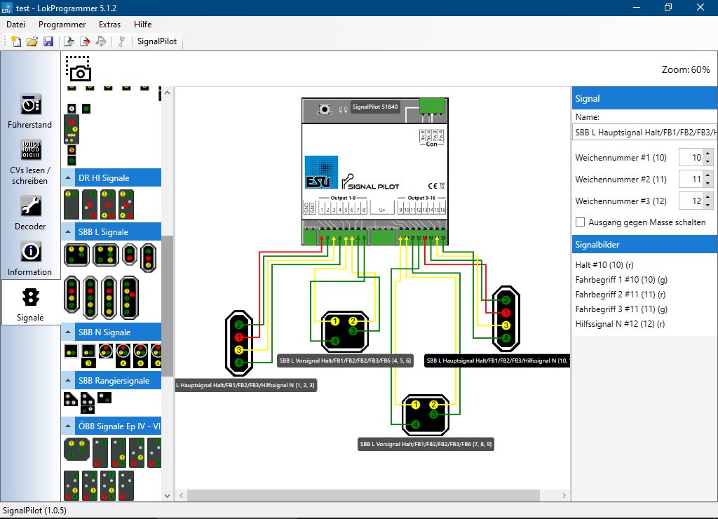Pick the two-lamp SBB L signal
The image size is (718, 519).
pos(130,255)
